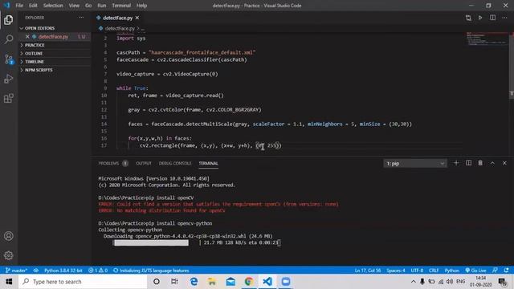
Task: Click line 14 faces code line
Action: coord(270,124)
